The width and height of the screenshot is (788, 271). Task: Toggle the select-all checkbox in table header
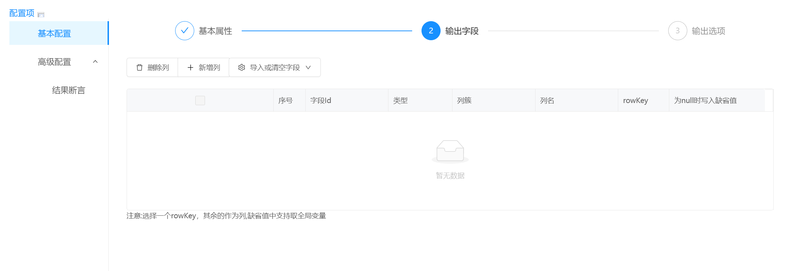point(200,101)
